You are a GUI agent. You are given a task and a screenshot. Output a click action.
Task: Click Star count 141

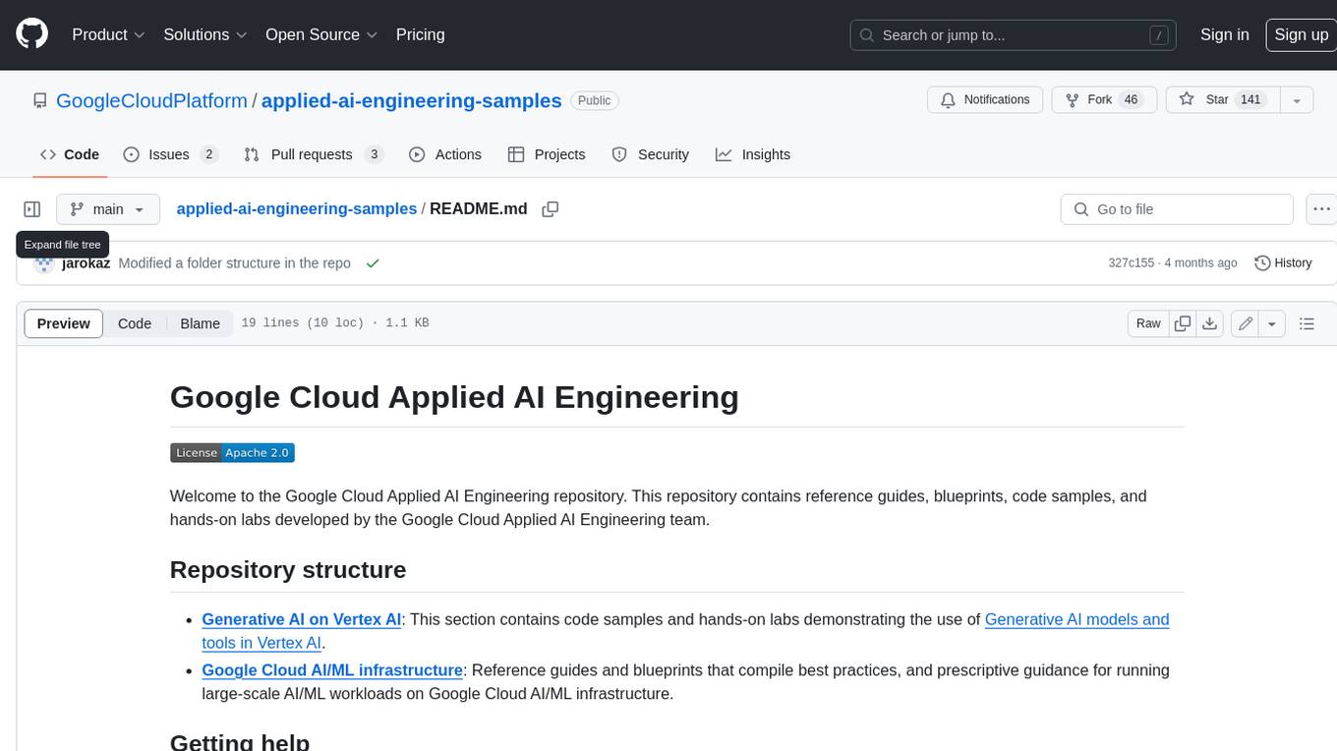1250,99
